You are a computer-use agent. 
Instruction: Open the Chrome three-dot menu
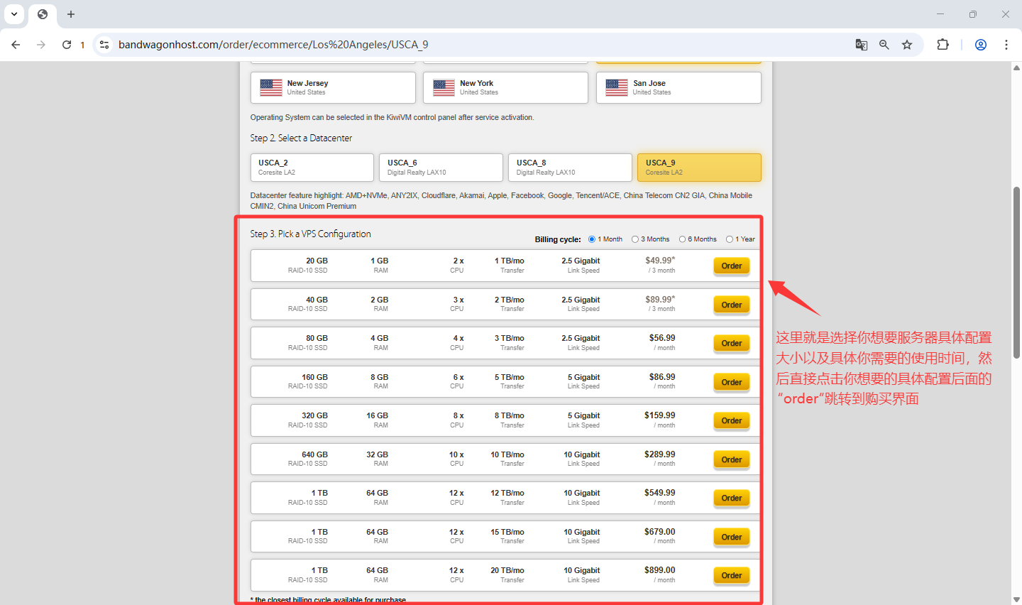1006,45
